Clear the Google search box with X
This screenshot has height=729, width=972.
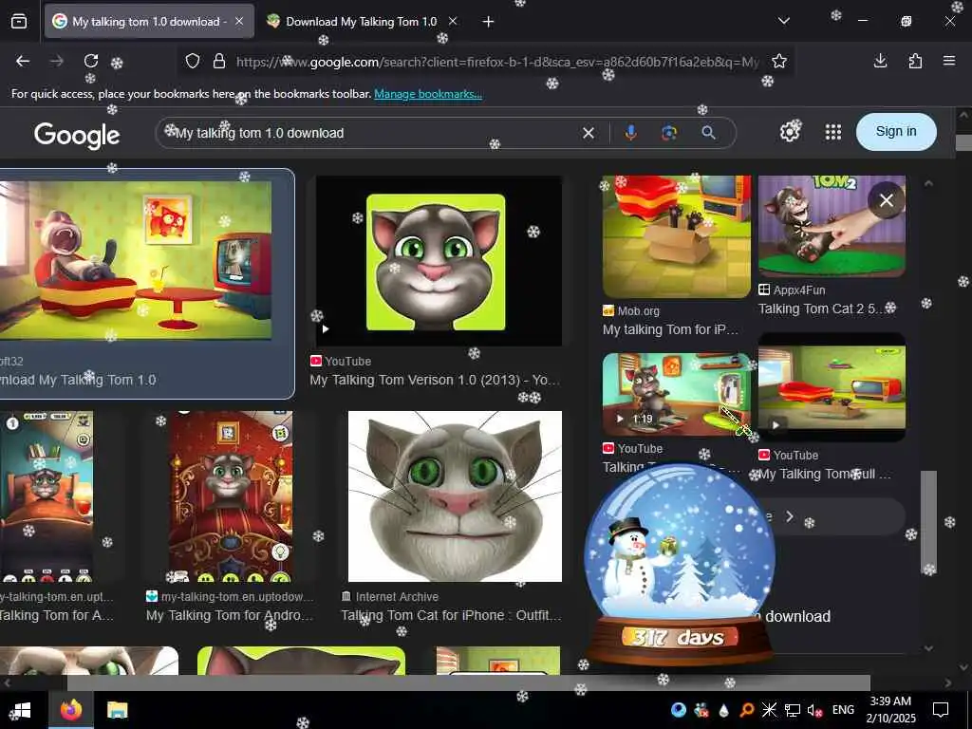pos(589,133)
